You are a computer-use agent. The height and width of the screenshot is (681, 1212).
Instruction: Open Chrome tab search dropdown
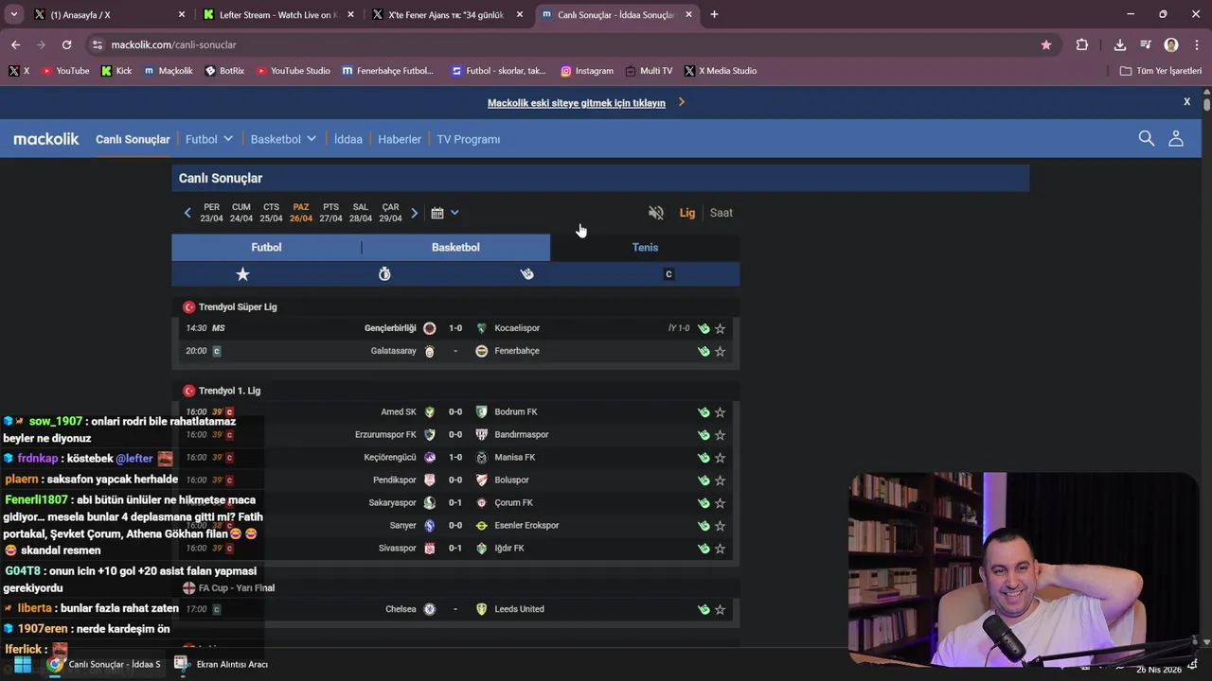click(13, 14)
